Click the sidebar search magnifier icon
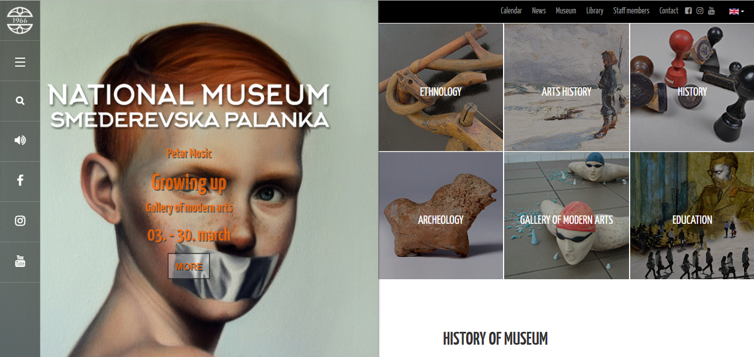754x357 pixels. coord(20,101)
